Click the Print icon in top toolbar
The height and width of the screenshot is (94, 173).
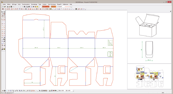tap(29, 7)
